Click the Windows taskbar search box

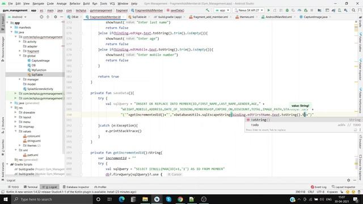(x=52, y=199)
